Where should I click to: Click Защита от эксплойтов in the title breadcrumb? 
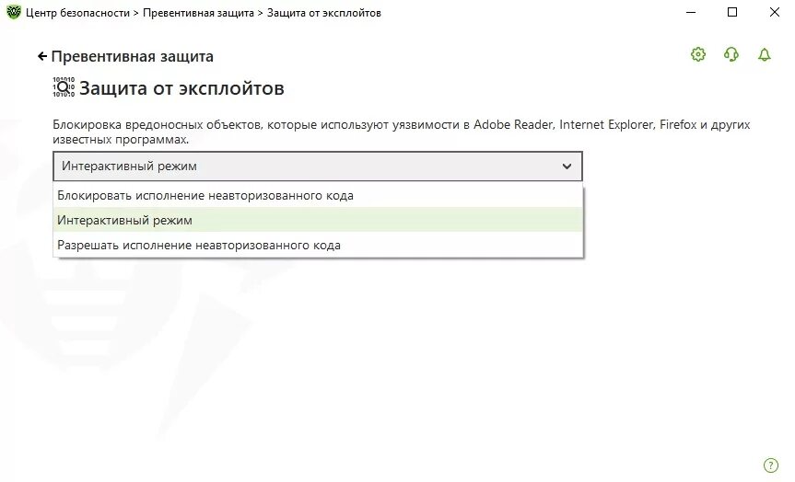(324, 13)
